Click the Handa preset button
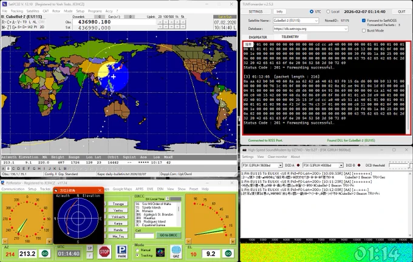Viewport: 413px width, 262px height. pos(118,230)
